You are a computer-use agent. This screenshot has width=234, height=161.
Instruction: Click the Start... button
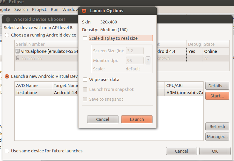pos(217,96)
